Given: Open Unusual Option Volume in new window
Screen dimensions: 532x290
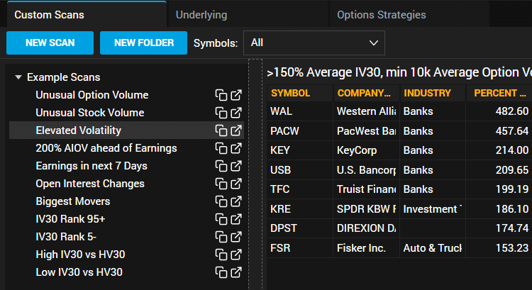Looking at the screenshot, I should pyautogui.click(x=236, y=95).
